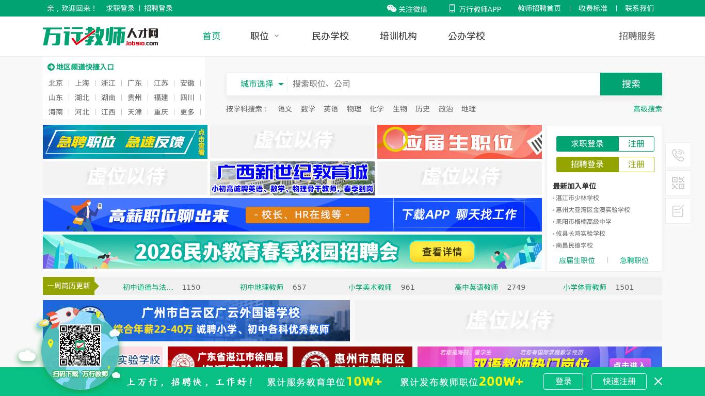Click the WeChat follow icon in top bar

pyautogui.click(x=392, y=9)
